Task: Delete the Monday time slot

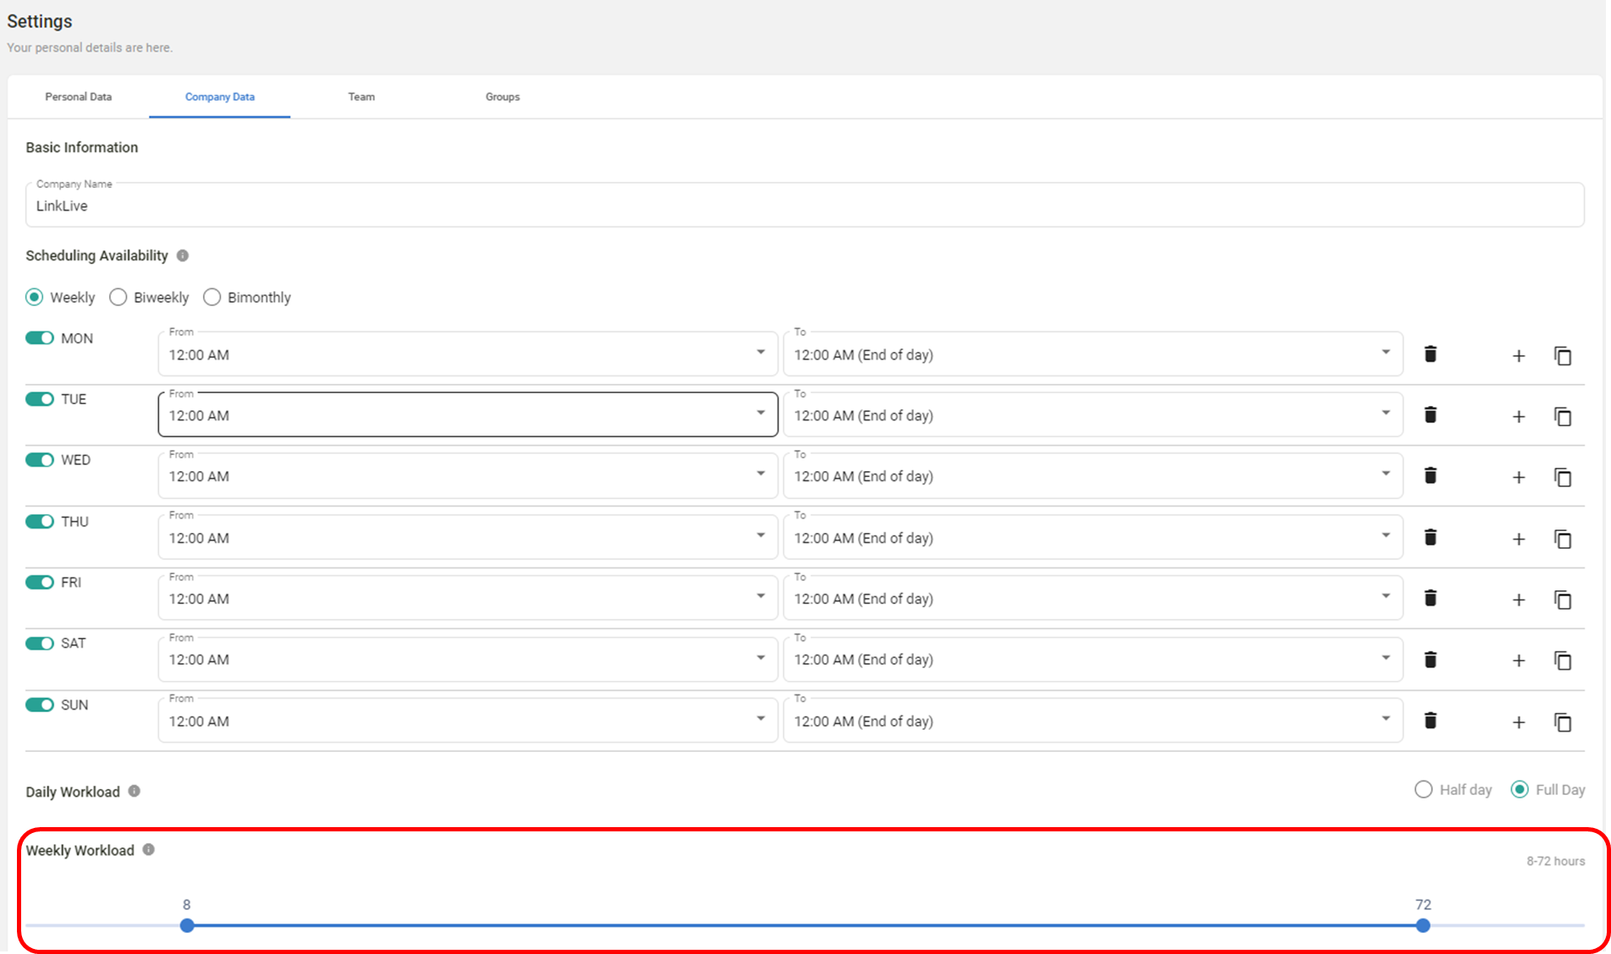Action: pos(1430,354)
